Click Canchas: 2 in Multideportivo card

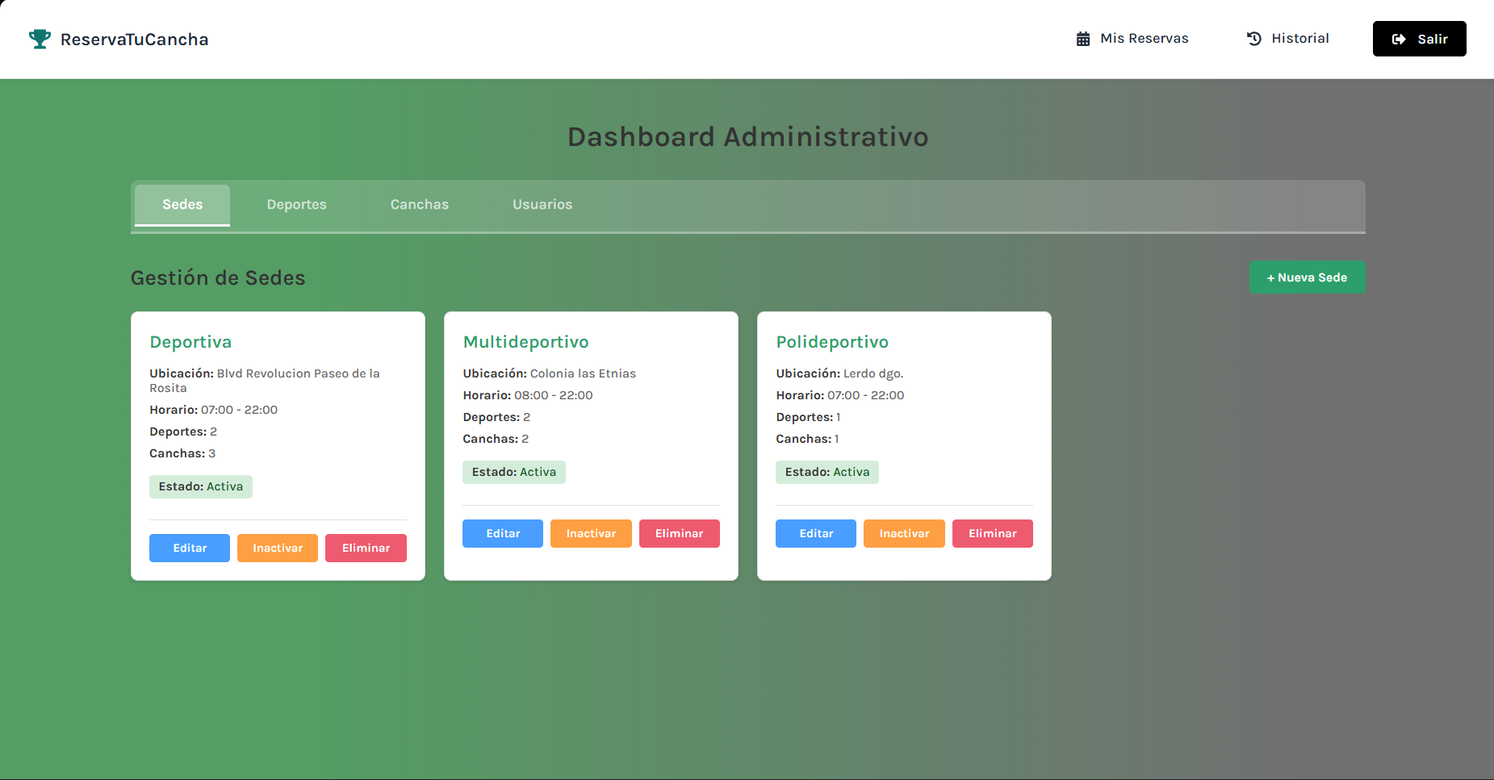pos(496,439)
